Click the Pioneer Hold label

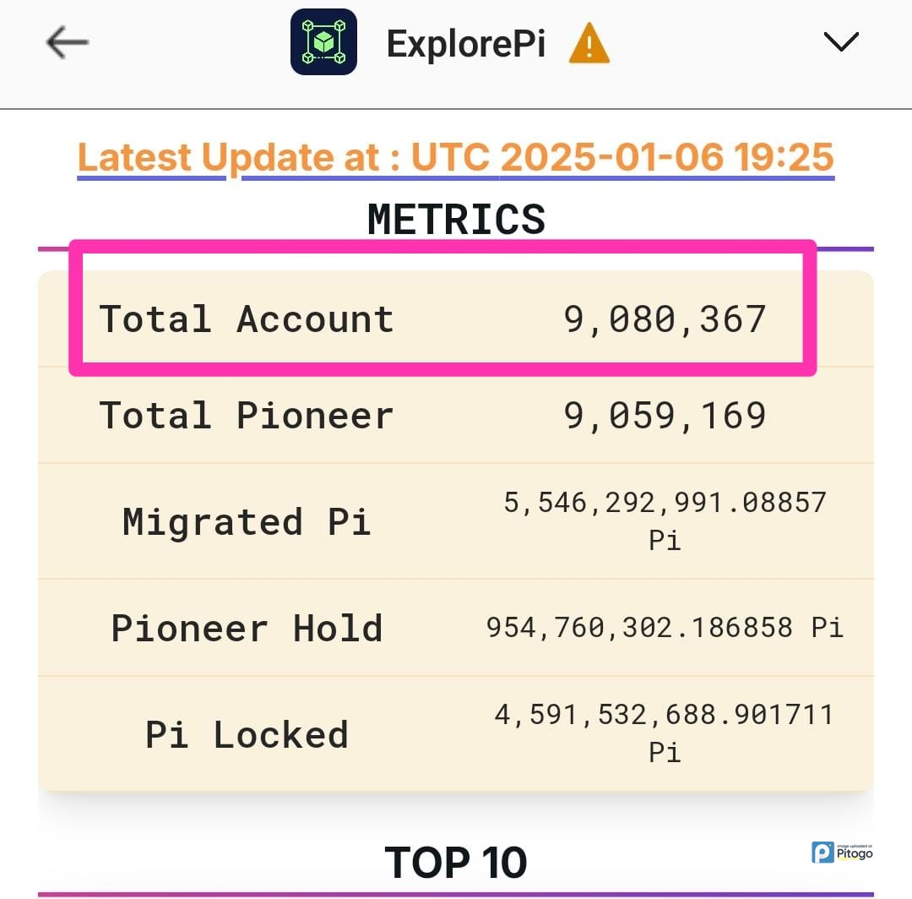(247, 628)
